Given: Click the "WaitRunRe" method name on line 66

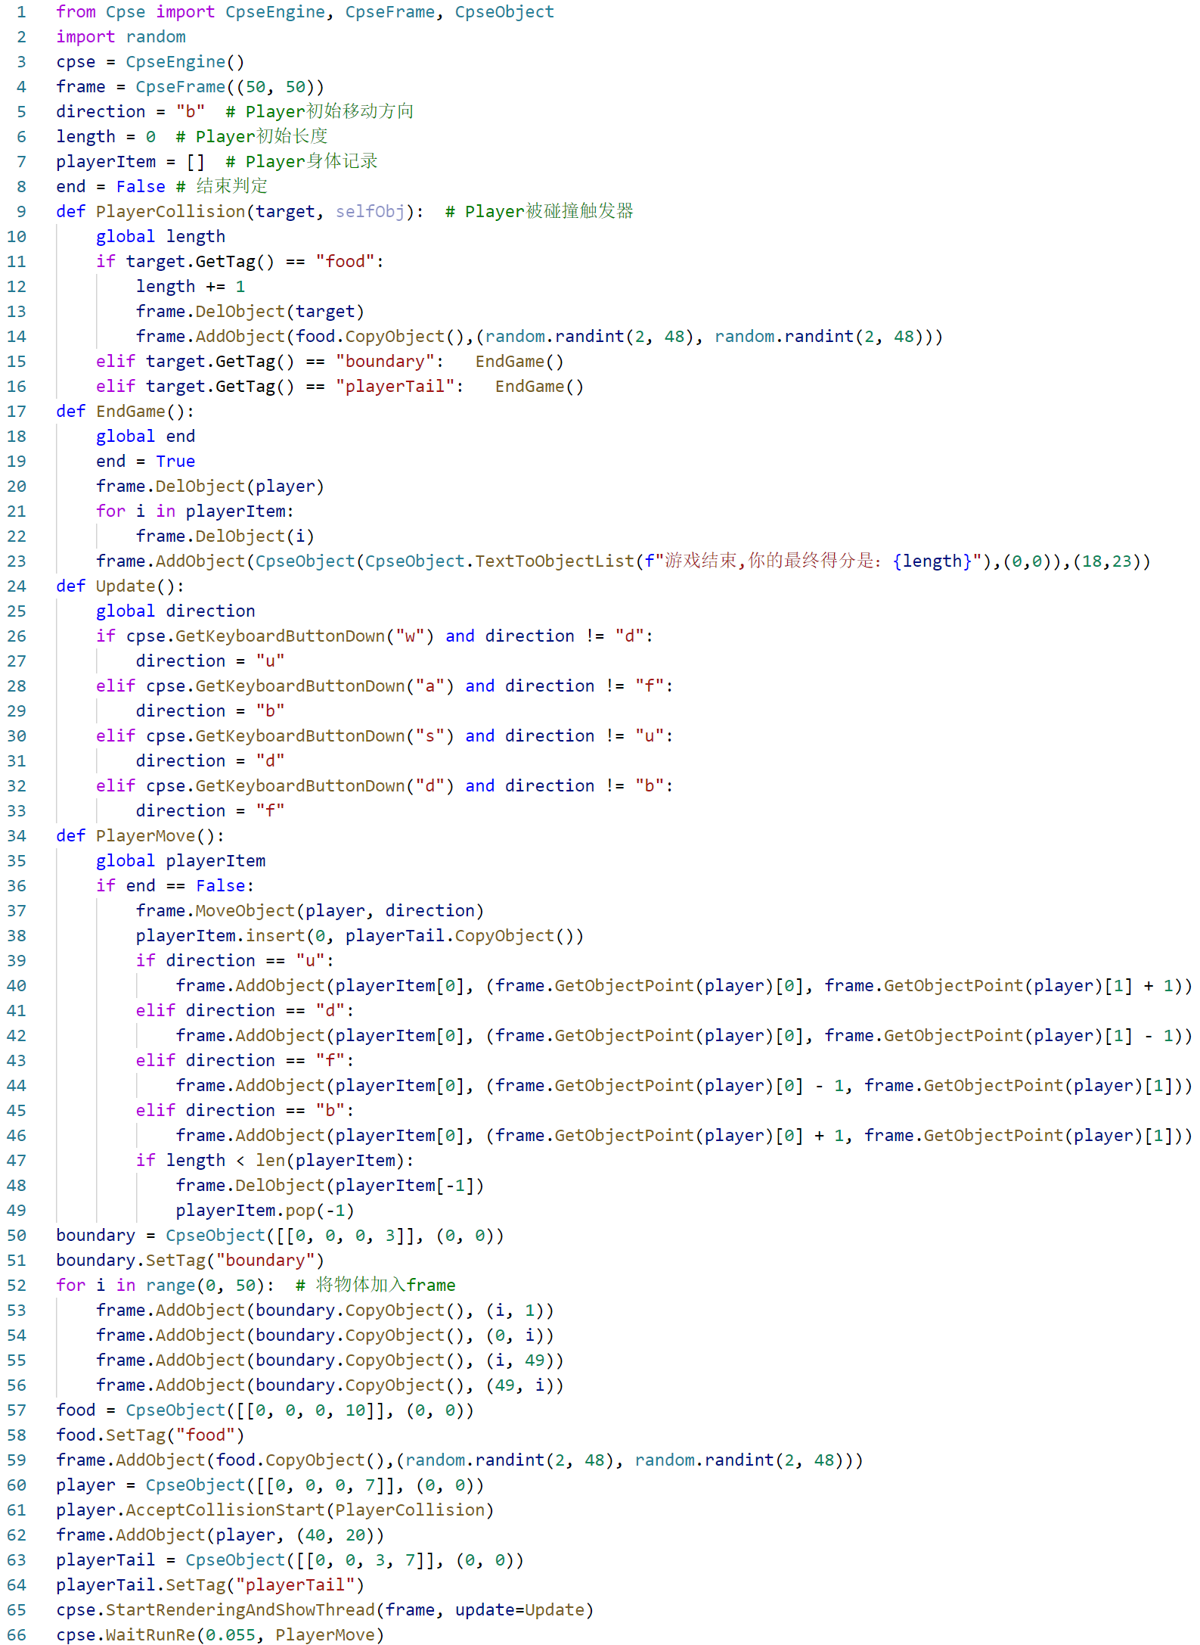Looking at the screenshot, I should click(150, 1635).
